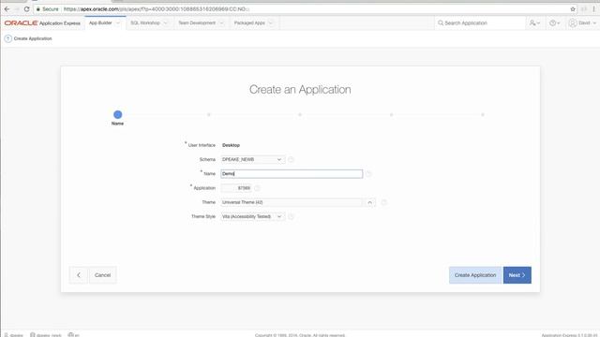Open the administration user icon menu
This screenshot has height=337, width=600.
(x=534, y=22)
